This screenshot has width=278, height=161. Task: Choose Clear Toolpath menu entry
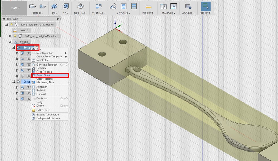tap(50, 79)
